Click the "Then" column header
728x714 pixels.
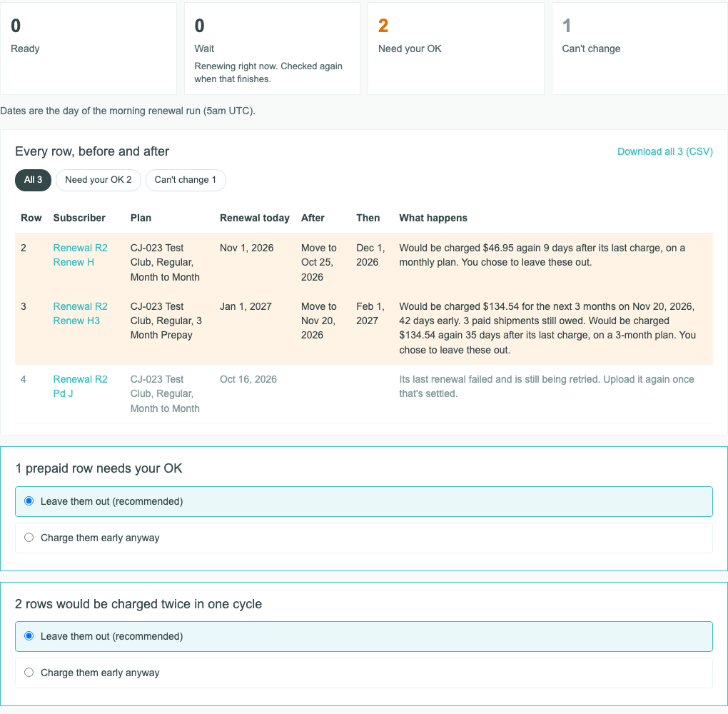click(x=368, y=218)
